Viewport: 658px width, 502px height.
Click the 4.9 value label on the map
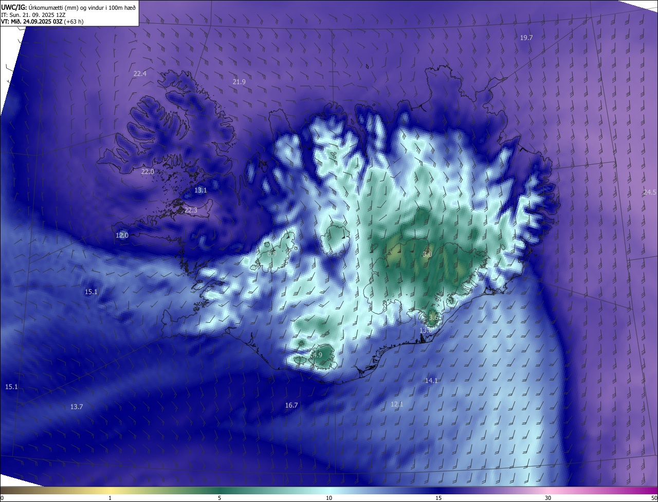click(x=318, y=355)
